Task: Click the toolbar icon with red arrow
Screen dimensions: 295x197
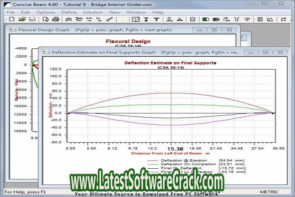Action: click(x=180, y=19)
